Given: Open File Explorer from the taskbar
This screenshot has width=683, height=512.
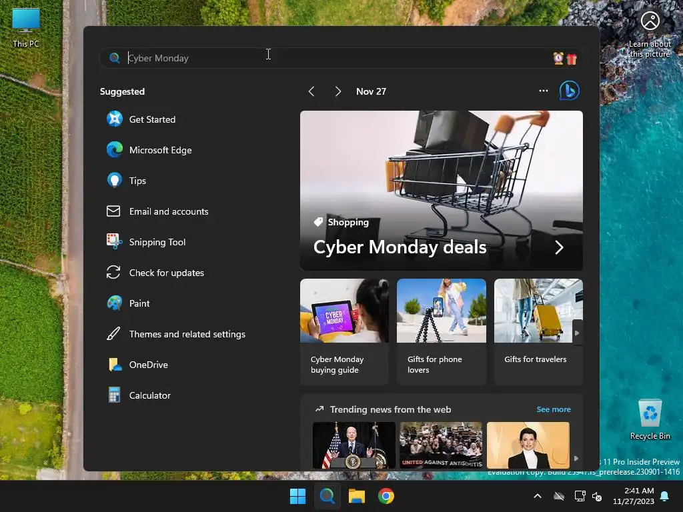Looking at the screenshot, I should tap(356, 496).
